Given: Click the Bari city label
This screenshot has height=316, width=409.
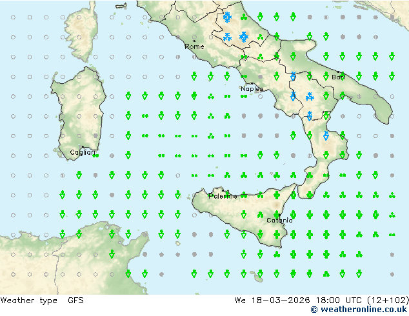Looking at the screenshot, I should click(339, 77).
